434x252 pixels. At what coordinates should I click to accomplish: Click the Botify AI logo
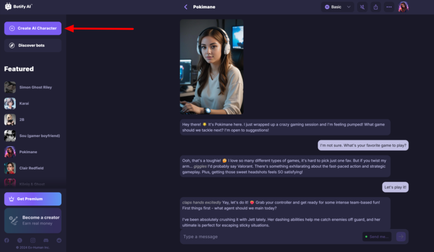tap(19, 6)
